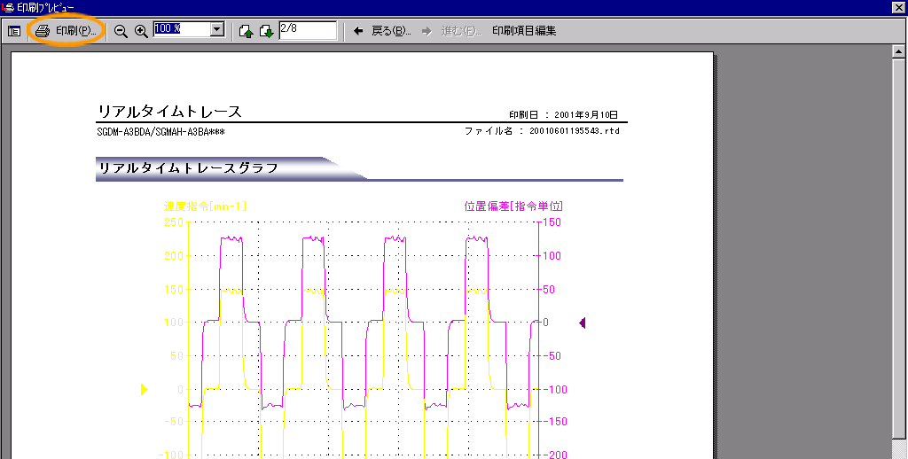Click the 印刷(P)... print button

pos(66,31)
